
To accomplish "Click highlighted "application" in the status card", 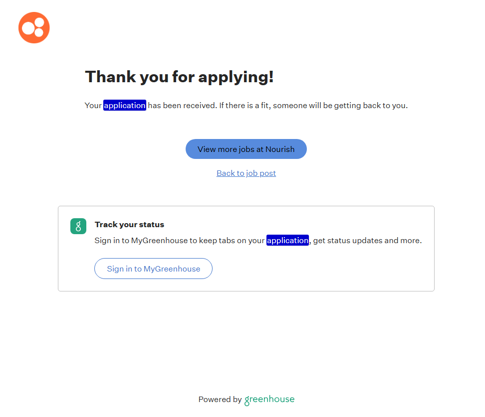I will pos(287,241).
